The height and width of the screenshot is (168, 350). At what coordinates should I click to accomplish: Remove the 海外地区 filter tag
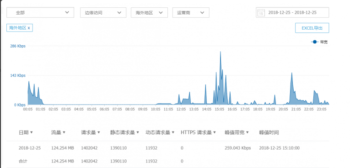click(29, 28)
